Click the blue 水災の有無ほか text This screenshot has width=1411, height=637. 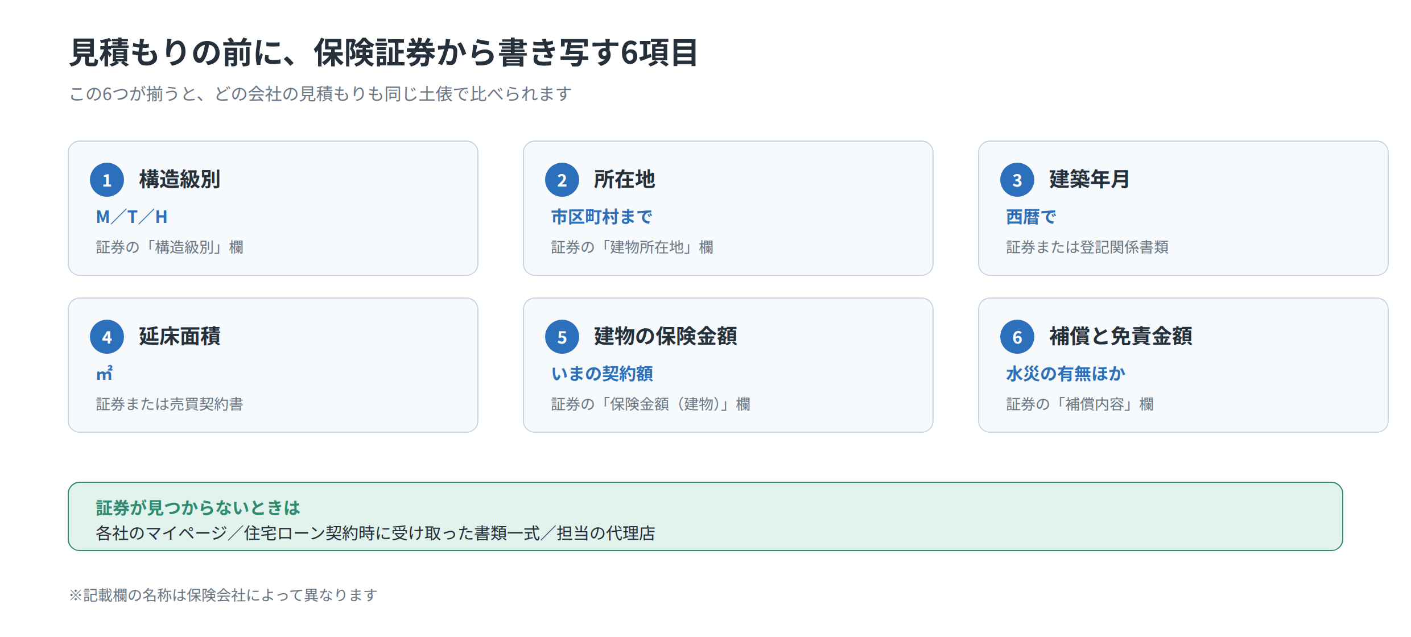pyautogui.click(x=1066, y=374)
